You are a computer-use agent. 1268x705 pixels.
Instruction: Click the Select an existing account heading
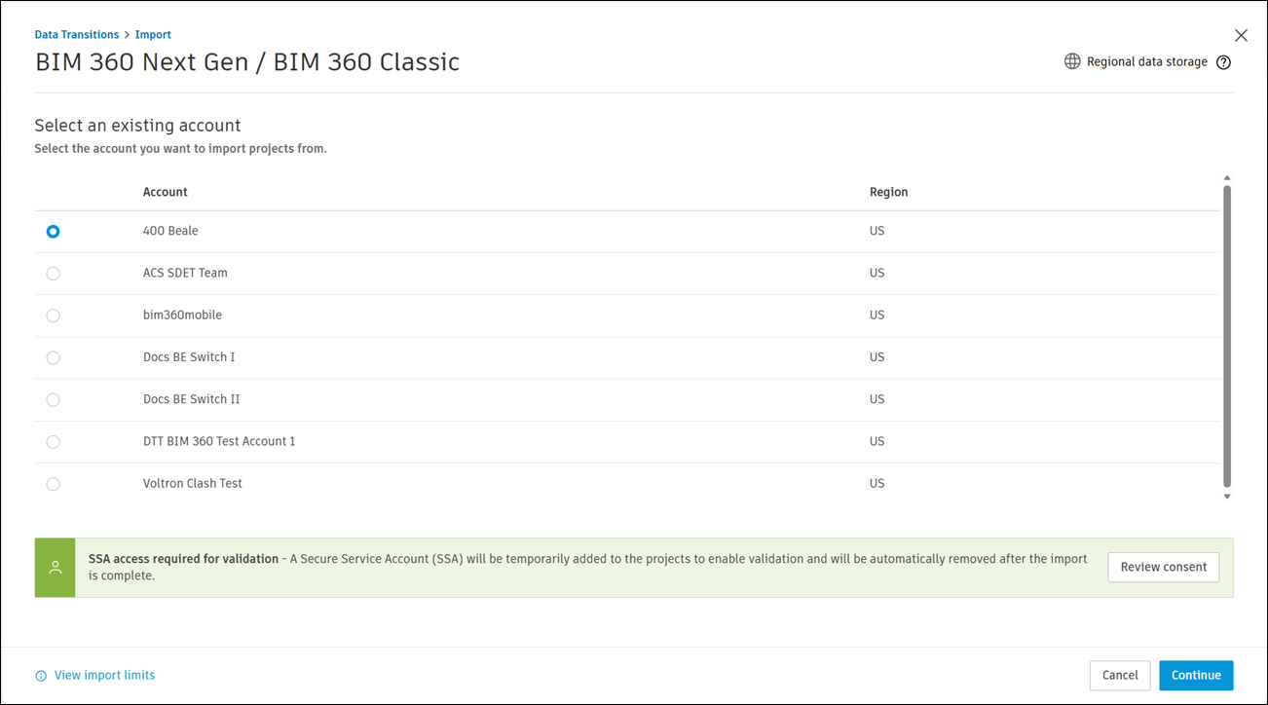pos(137,126)
